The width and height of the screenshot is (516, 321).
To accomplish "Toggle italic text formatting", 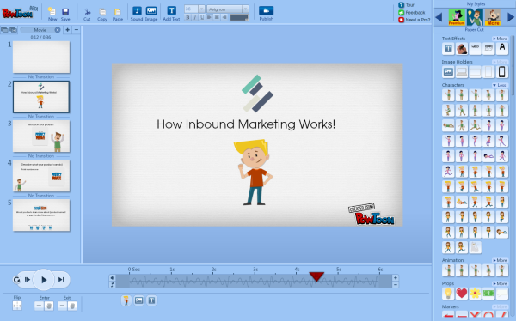I will 195,17.
